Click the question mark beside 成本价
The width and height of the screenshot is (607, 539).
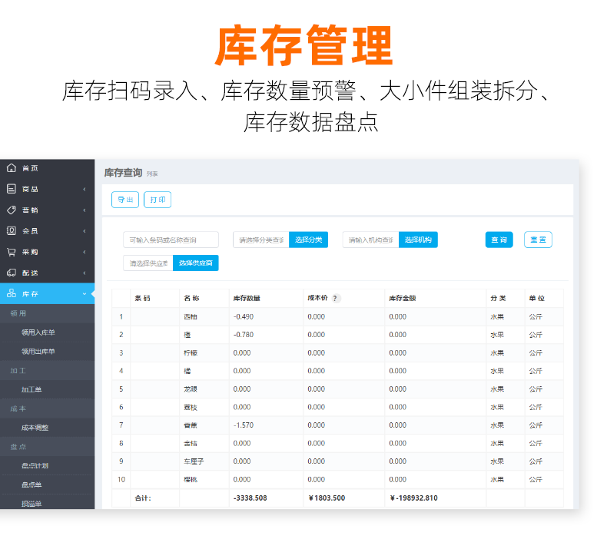(x=335, y=299)
